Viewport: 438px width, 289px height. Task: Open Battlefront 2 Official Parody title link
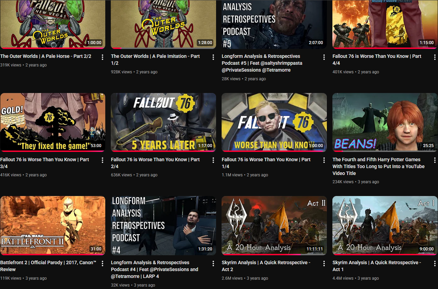(x=48, y=266)
